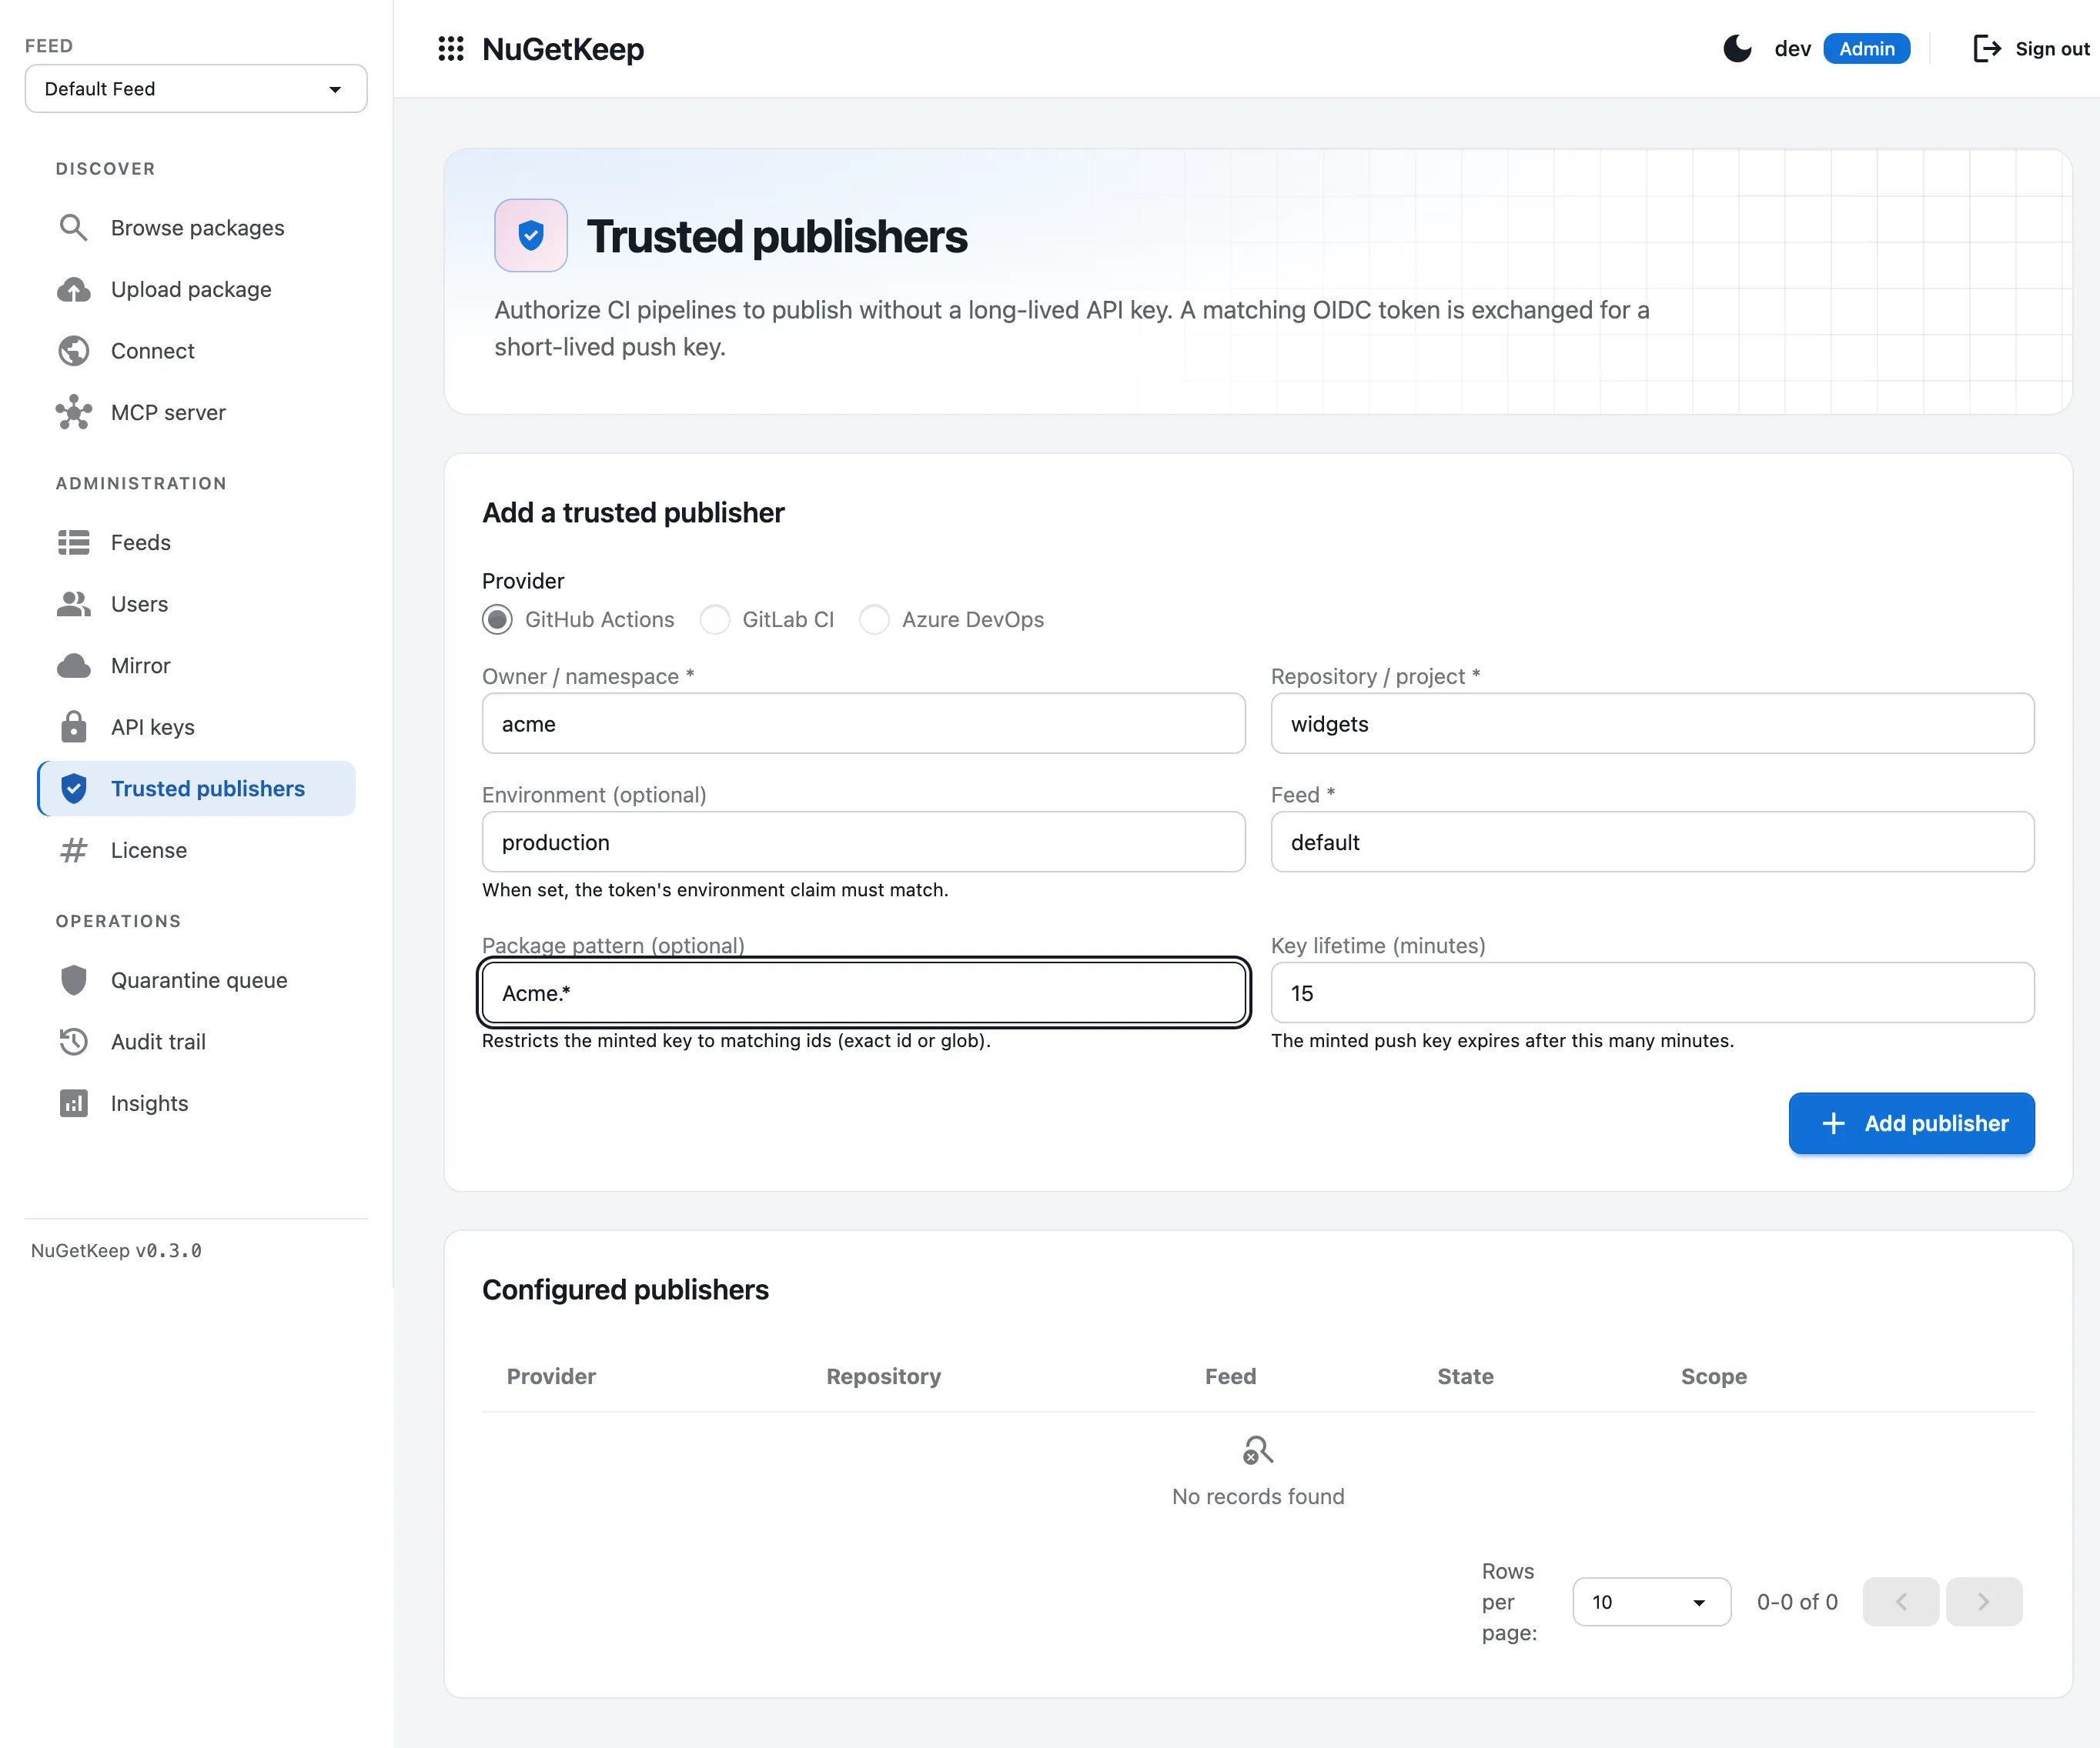The image size is (2100, 1748).
Task: Sort by Provider column header
Action: pyautogui.click(x=551, y=1376)
